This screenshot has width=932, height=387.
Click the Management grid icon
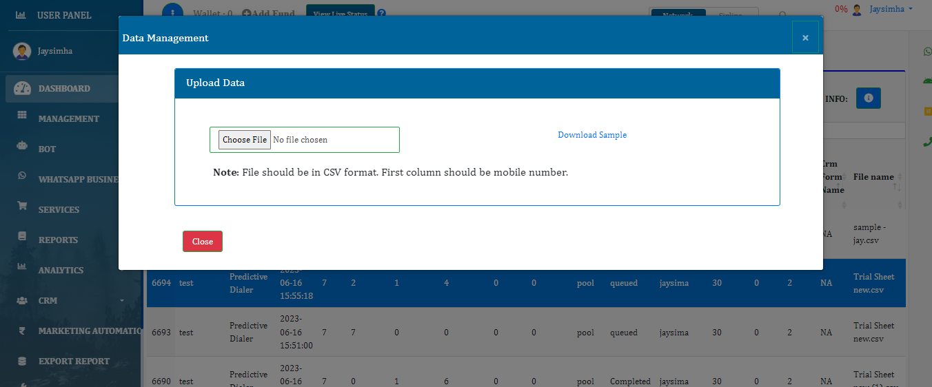22,118
